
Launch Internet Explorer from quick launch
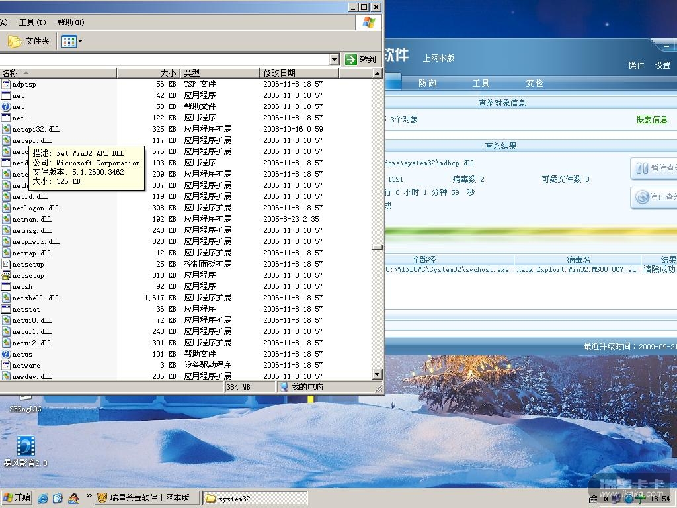pos(43,498)
